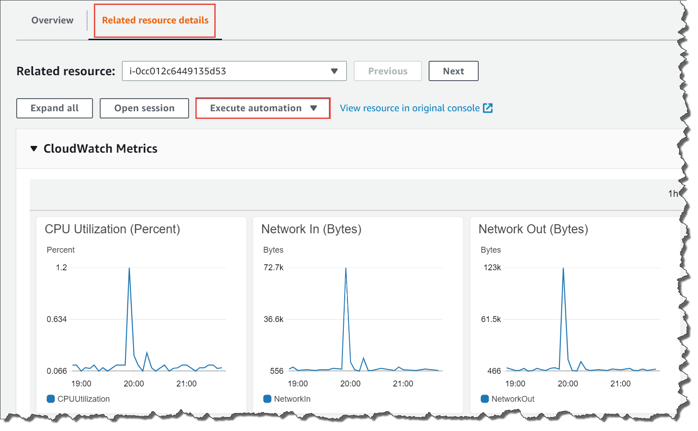Click the external link icon beside console link
Image resolution: width=698 pixels, height=431 pixels.
click(x=488, y=108)
